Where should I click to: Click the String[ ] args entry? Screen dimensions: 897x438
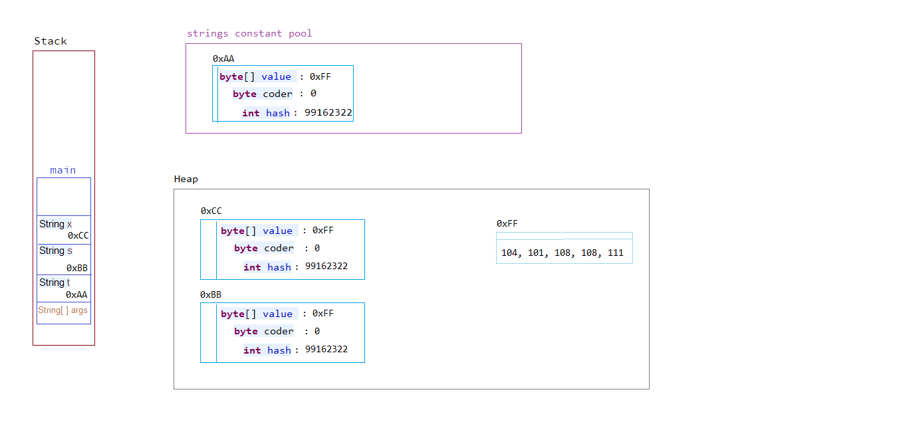[63, 310]
